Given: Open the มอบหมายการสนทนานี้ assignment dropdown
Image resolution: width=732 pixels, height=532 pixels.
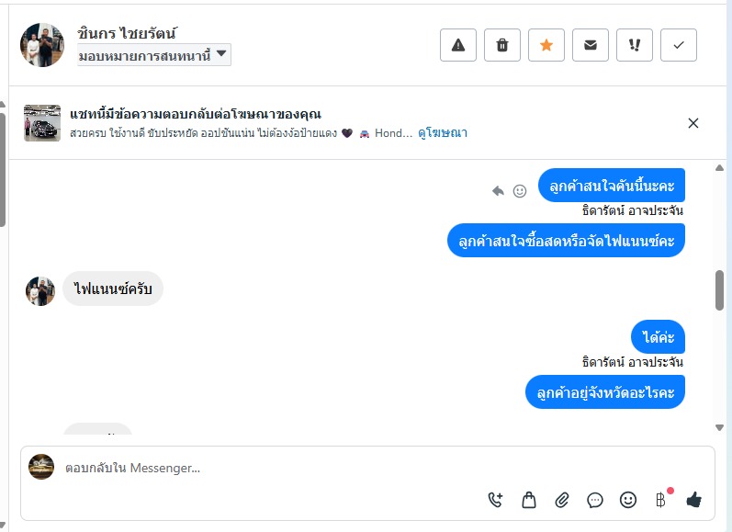Looking at the screenshot, I should click(x=153, y=56).
